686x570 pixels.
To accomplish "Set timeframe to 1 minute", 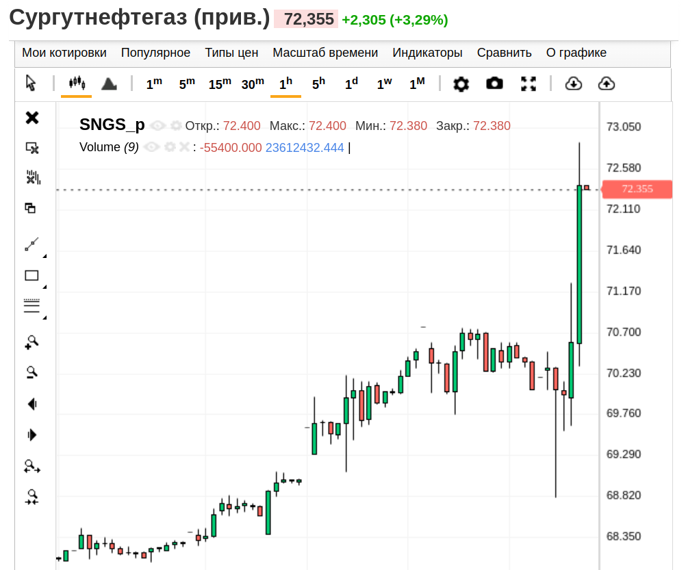I will pos(154,83).
